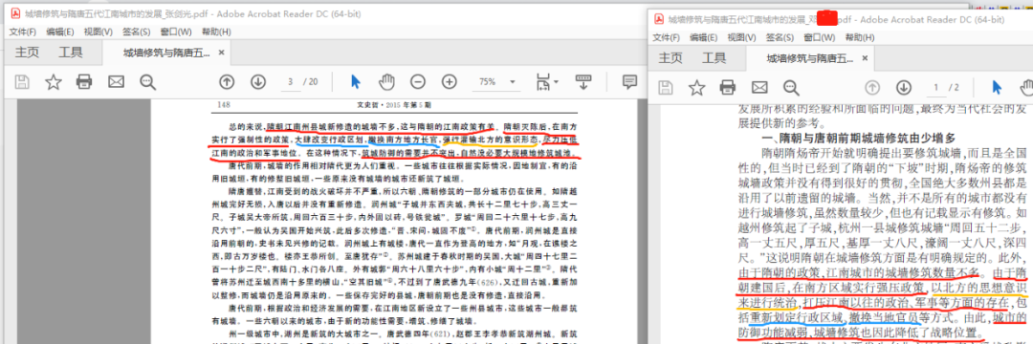Go to next page in left window
The width and height of the screenshot is (1033, 344).
257,81
